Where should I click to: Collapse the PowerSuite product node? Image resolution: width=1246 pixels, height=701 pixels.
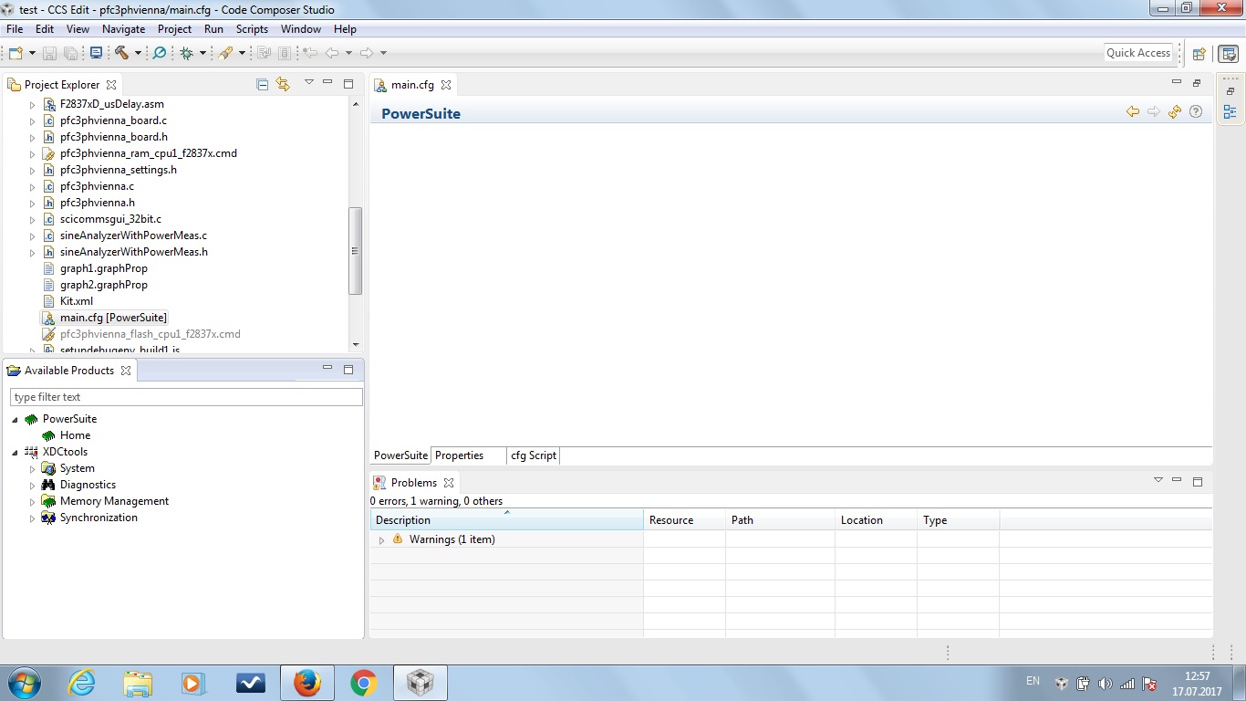15,419
